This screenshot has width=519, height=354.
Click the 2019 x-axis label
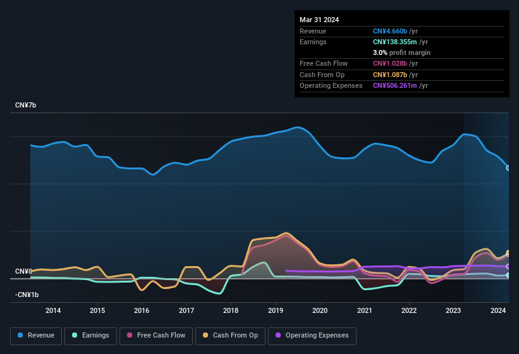point(276,310)
